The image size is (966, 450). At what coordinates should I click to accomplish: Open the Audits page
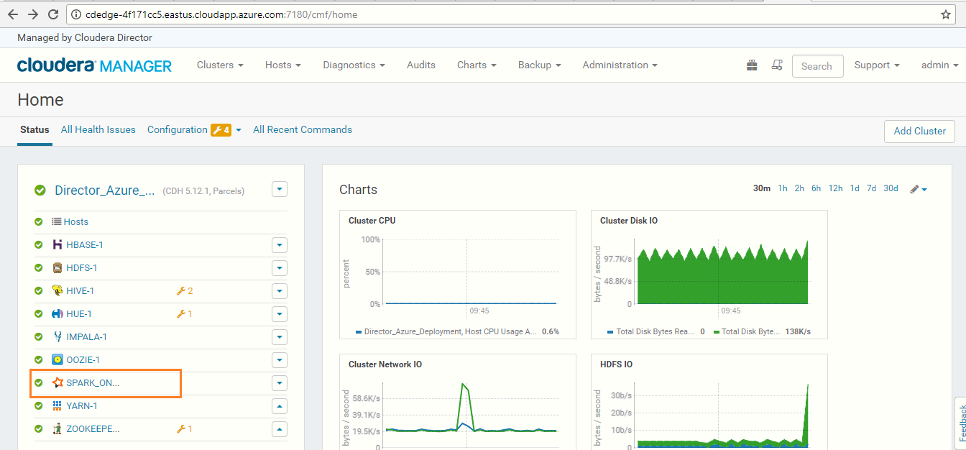click(x=421, y=65)
